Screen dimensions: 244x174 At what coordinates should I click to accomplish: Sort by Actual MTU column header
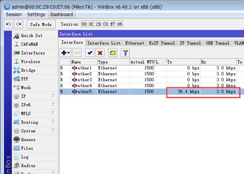142,62
